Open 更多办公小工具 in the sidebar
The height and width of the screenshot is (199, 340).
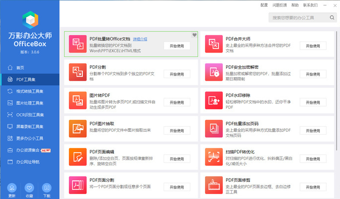click(30, 138)
